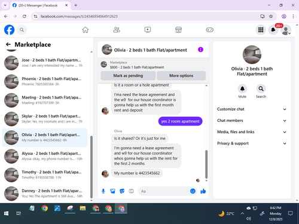Image resolution: width=299 pixels, height=224 pixels.
Task: Select Olivia conversation in list
Action: click(x=45, y=137)
